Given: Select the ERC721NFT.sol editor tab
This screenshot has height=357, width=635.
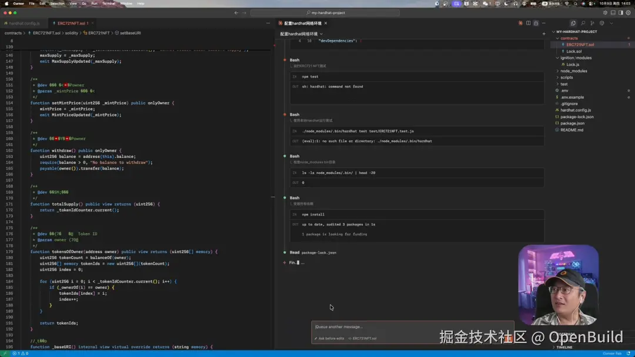Looking at the screenshot, I should 71,23.
